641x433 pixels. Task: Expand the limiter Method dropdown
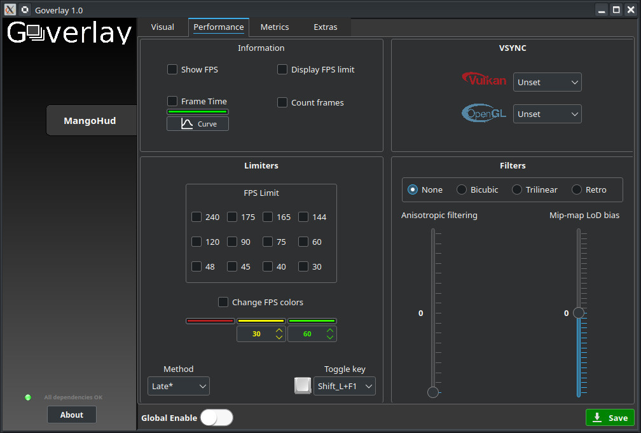[x=178, y=386]
